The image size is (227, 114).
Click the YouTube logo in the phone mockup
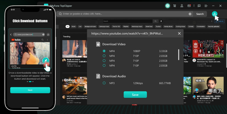pyautogui.click(x=16, y=40)
